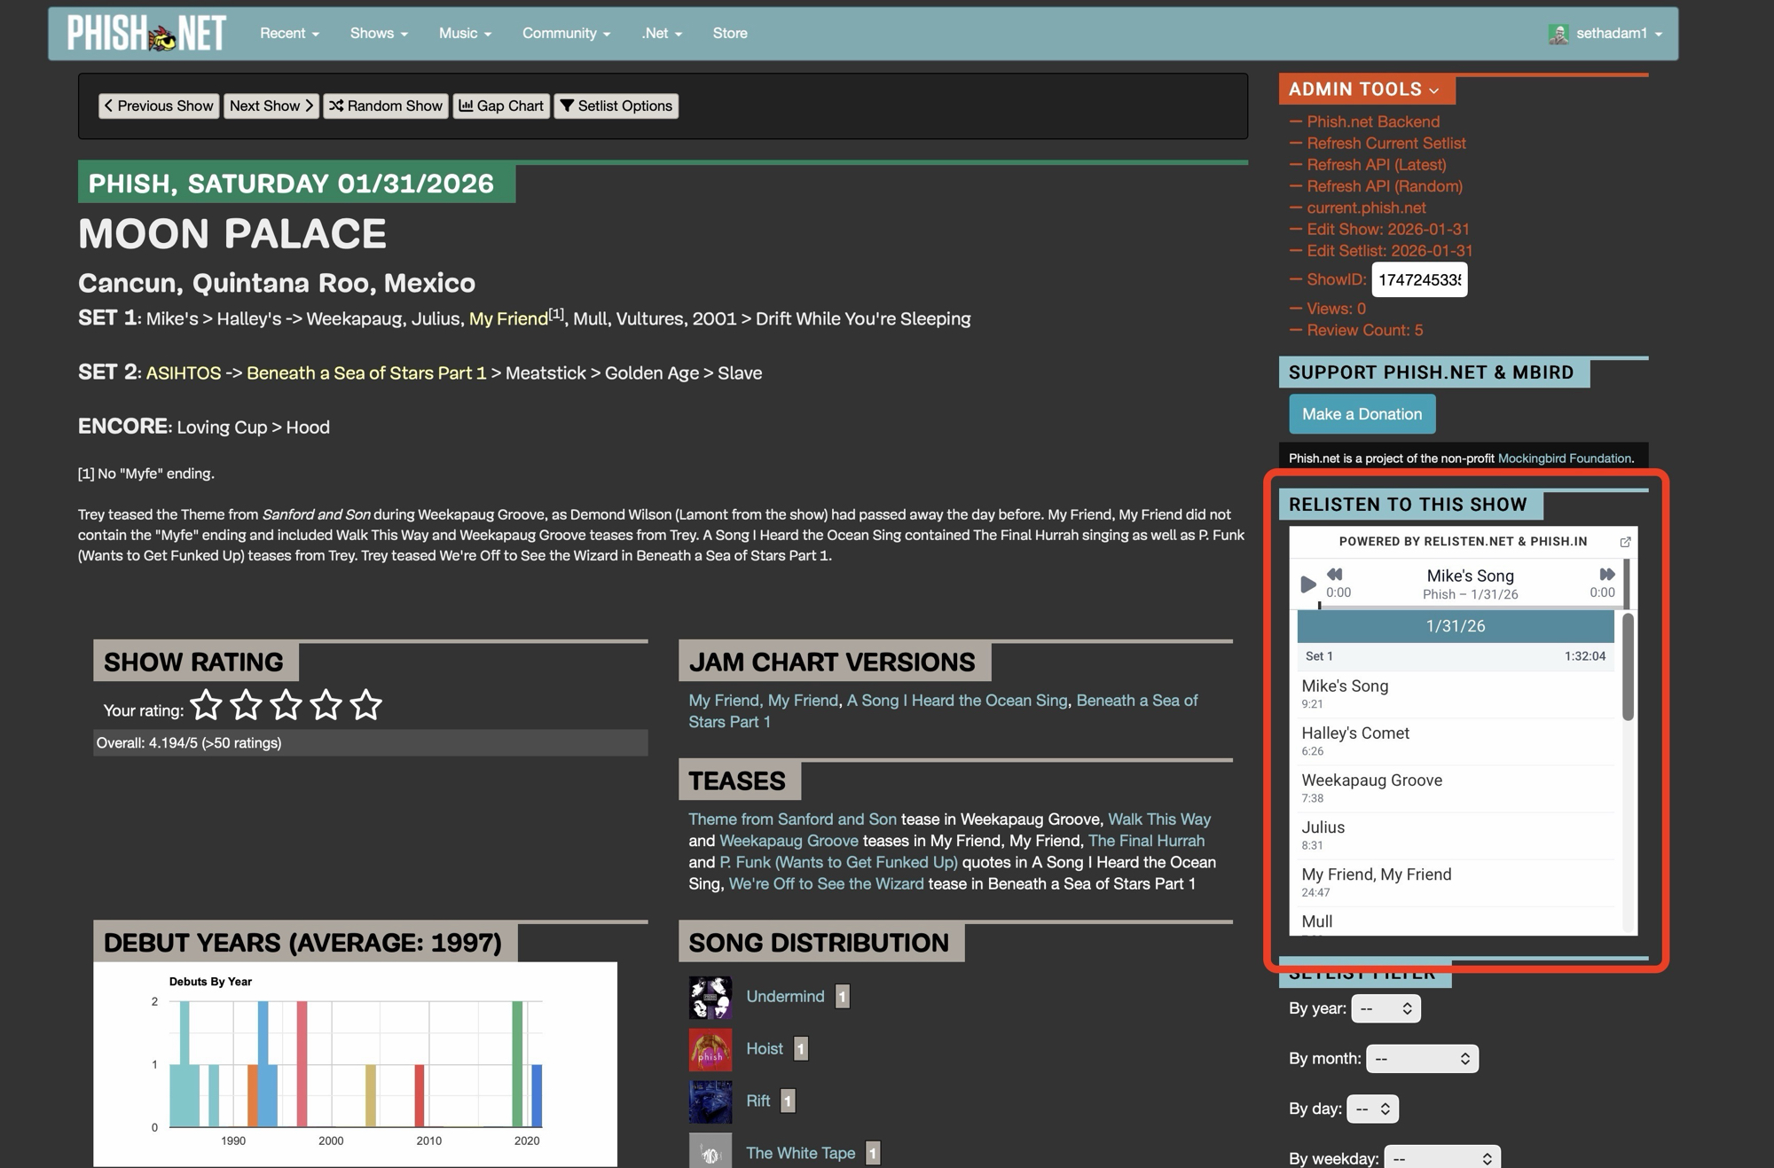Open the Shows menu
The width and height of the screenshot is (1774, 1168).
point(379,34)
